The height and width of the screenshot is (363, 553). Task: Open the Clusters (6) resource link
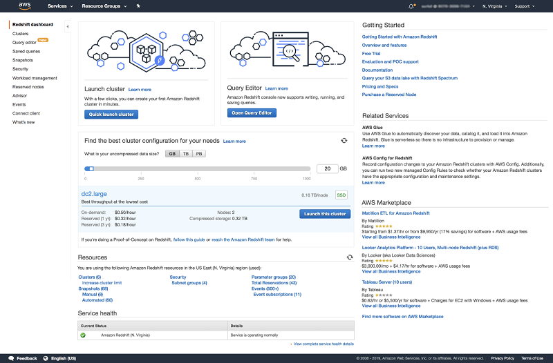[90, 277]
